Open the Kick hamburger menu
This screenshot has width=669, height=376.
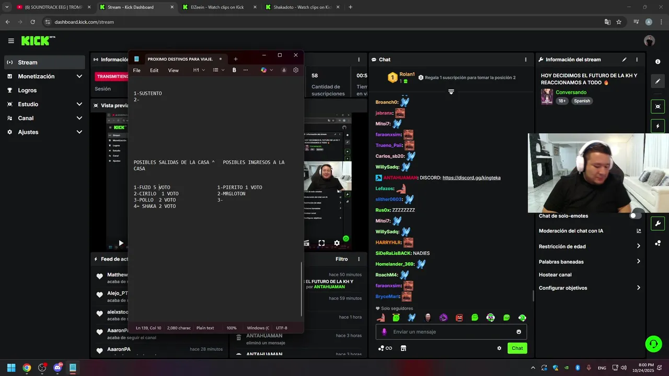(11, 41)
